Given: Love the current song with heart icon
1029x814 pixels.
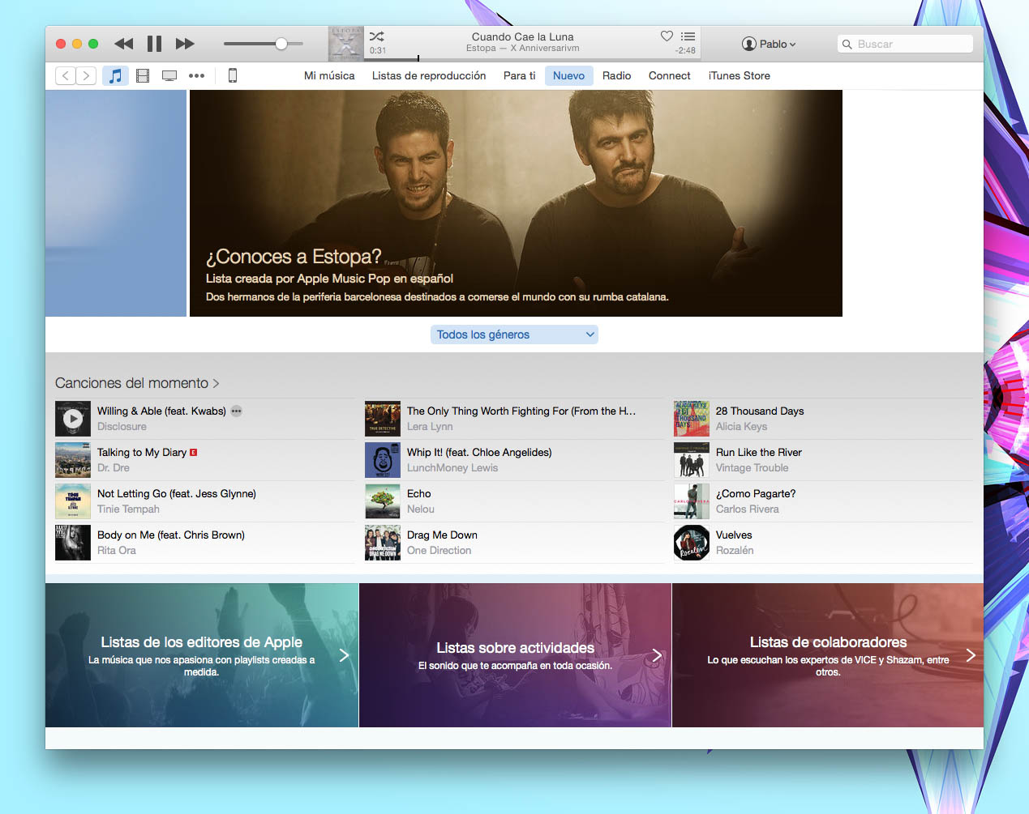Looking at the screenshot, I should point(667,36).
